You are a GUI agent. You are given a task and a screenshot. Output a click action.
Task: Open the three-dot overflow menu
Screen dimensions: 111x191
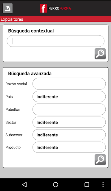coord(103,184)
